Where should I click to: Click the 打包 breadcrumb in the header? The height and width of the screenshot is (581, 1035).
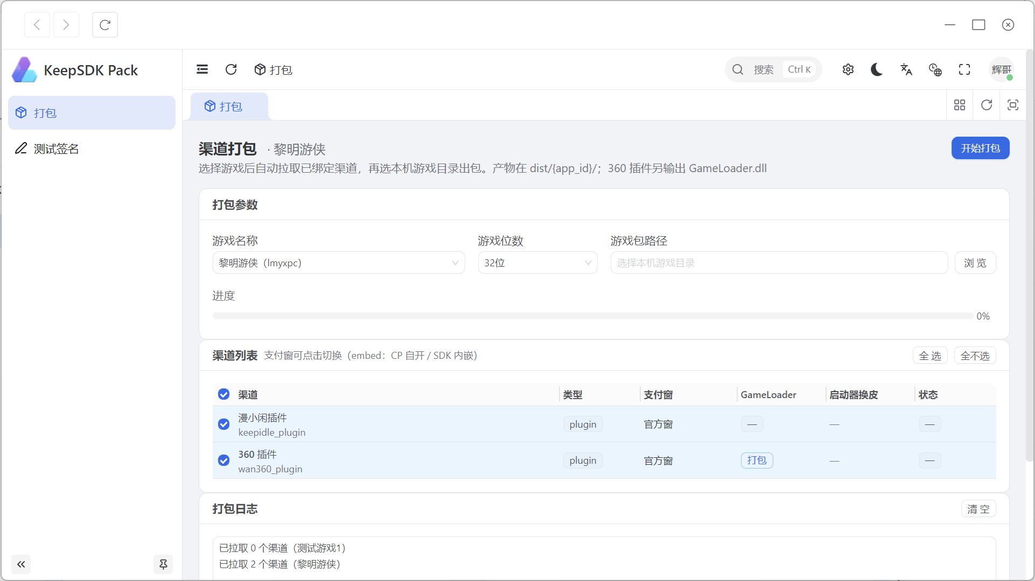[274, 70]
